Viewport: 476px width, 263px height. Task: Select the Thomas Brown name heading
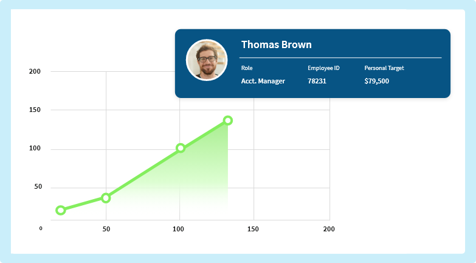coord(276,44)
